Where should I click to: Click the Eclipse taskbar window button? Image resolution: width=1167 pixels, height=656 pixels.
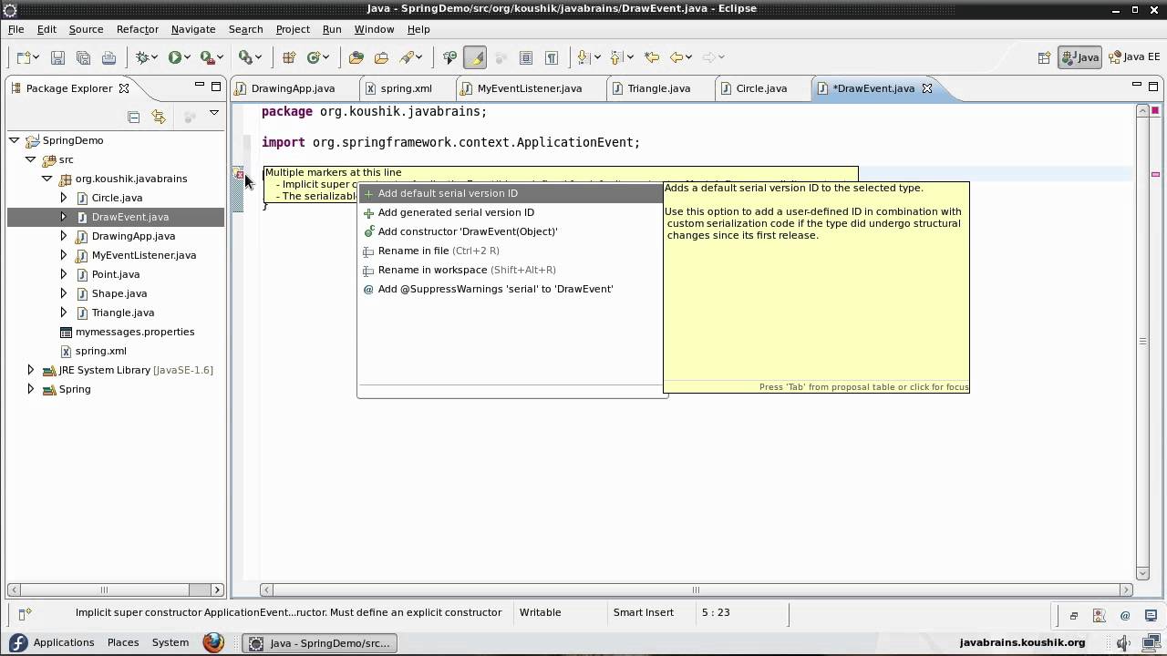click(x=320, y=642)
